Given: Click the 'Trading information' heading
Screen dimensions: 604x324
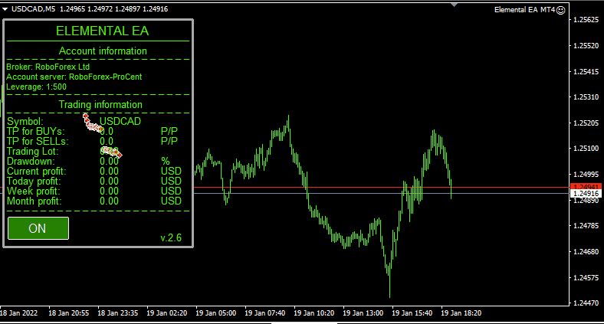Looking at the screenshot, I should coord(100,105).
